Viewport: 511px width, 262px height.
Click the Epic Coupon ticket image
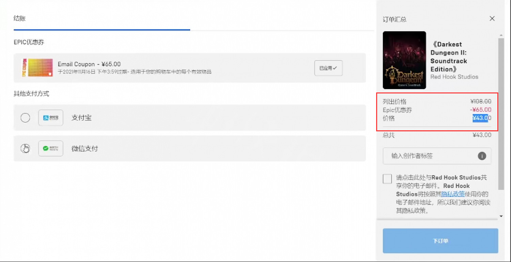tap(37, 68)
